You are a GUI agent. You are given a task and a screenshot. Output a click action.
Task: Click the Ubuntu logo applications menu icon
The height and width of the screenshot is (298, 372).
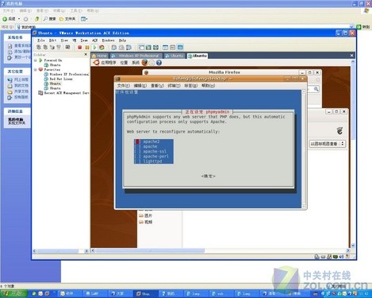[x=96, y=63]
